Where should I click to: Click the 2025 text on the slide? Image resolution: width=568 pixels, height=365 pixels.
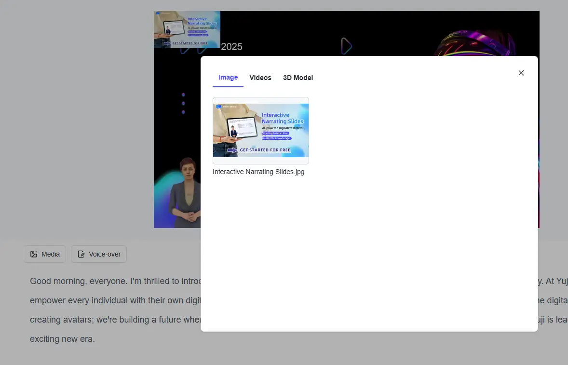231,47
